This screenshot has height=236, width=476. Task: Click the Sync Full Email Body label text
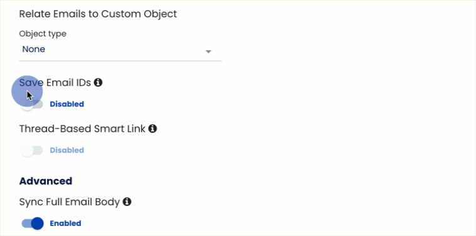[70, 201]
